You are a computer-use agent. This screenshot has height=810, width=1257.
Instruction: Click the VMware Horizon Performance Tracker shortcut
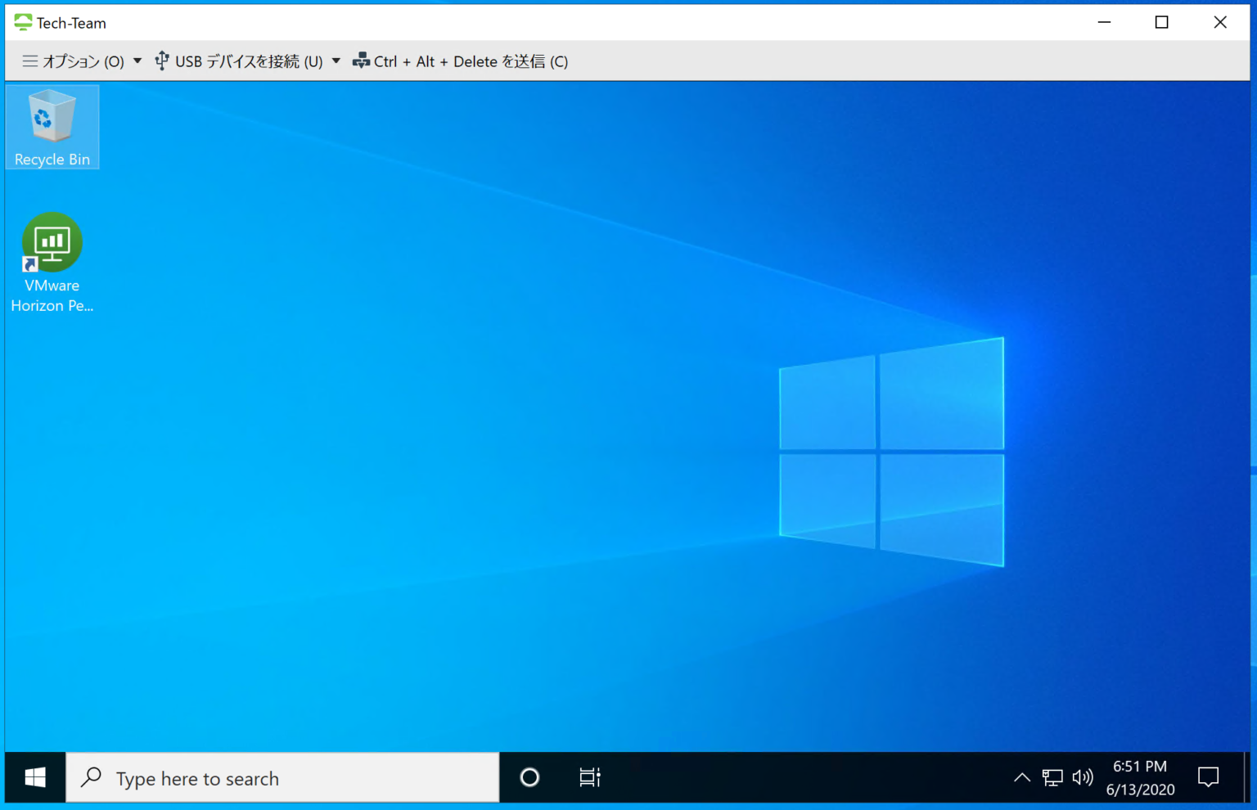coord(52,262)
